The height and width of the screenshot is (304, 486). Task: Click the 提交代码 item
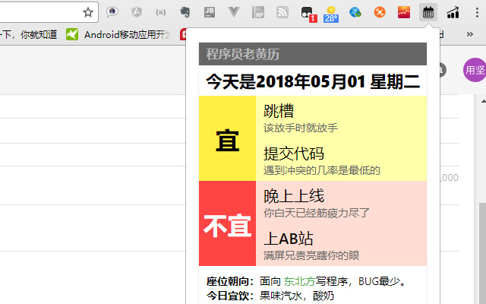294,154
